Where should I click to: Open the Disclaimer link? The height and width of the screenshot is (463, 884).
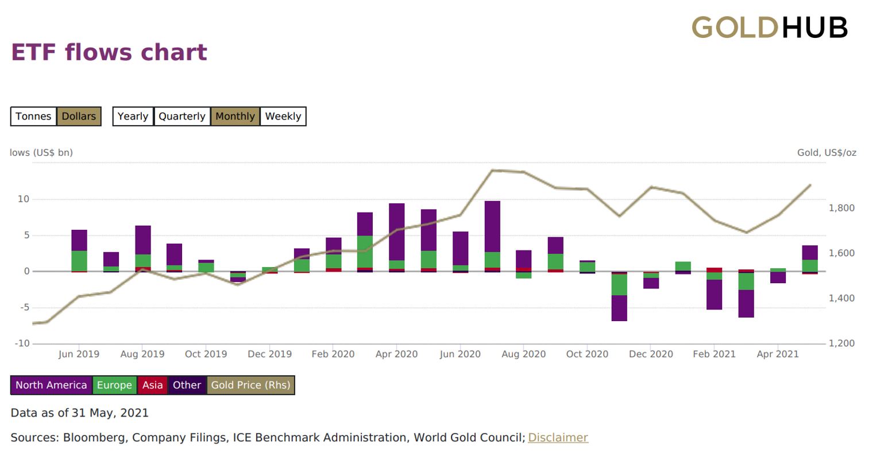pos(558,438)
